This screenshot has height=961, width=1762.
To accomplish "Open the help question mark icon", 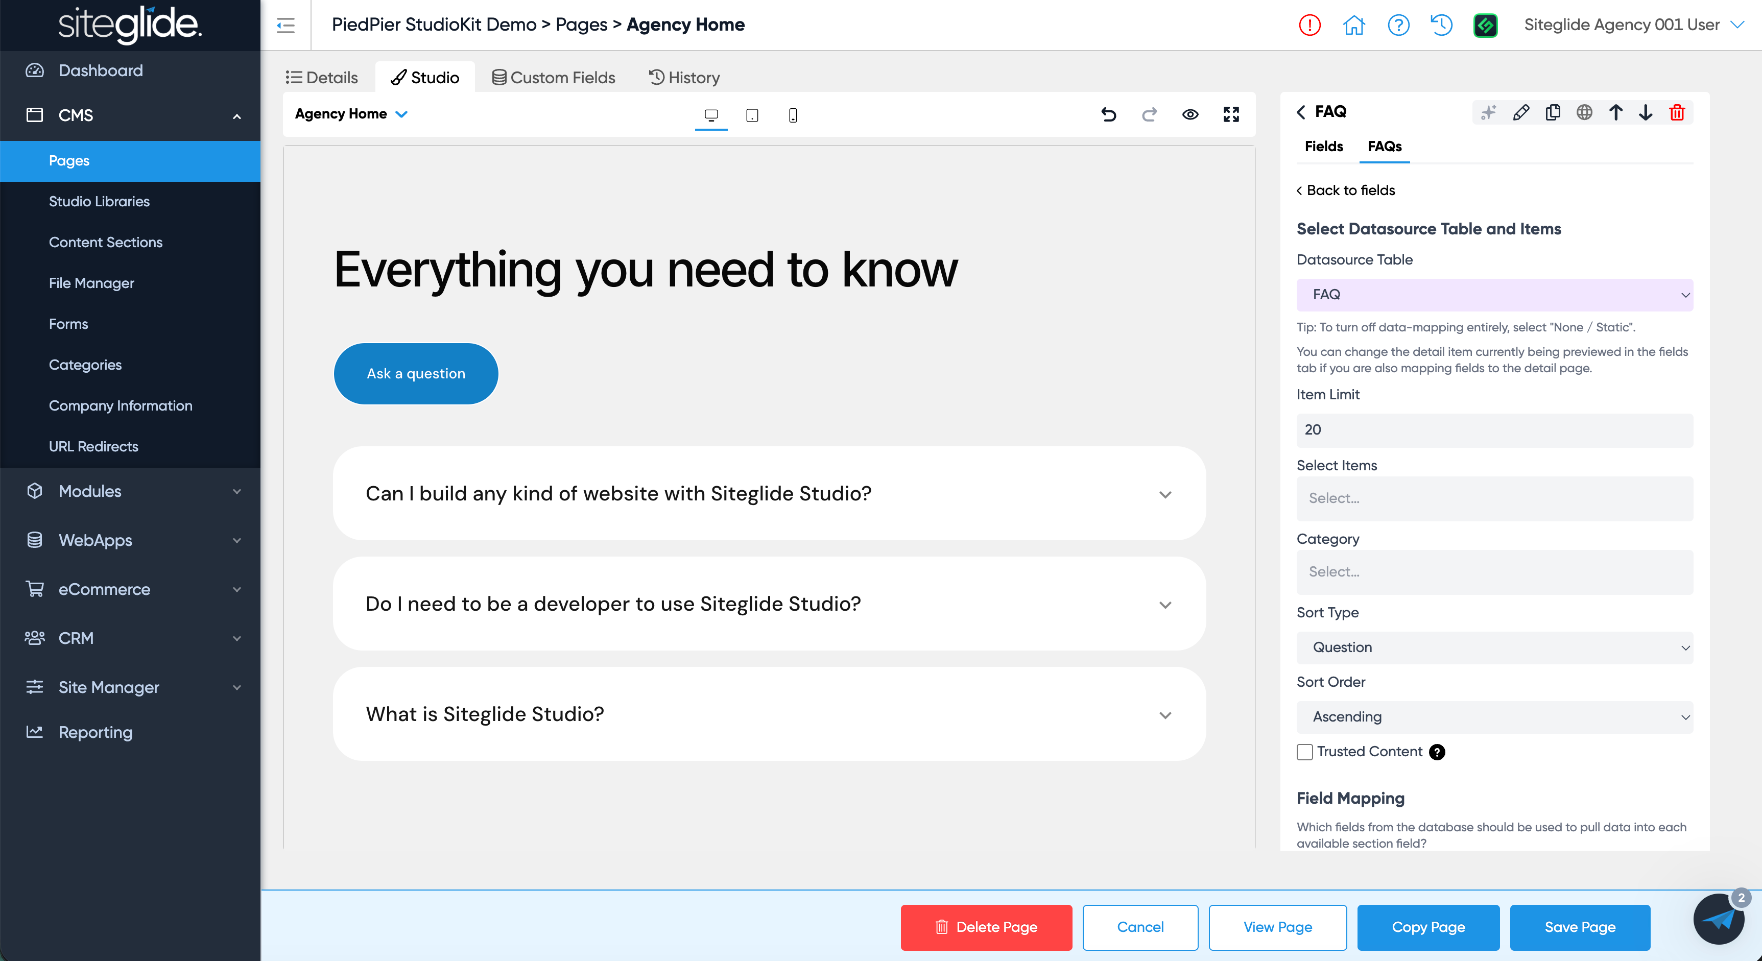I will tap(1398, 26).
